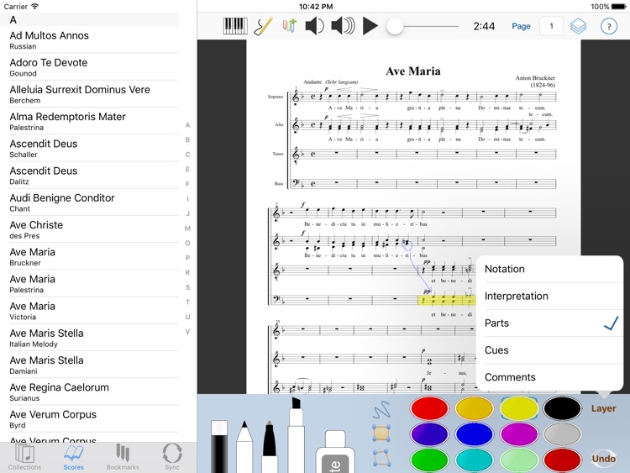Pick the gray color swatch
Viewport: 630px width, 473px height.
coord(562,434)
